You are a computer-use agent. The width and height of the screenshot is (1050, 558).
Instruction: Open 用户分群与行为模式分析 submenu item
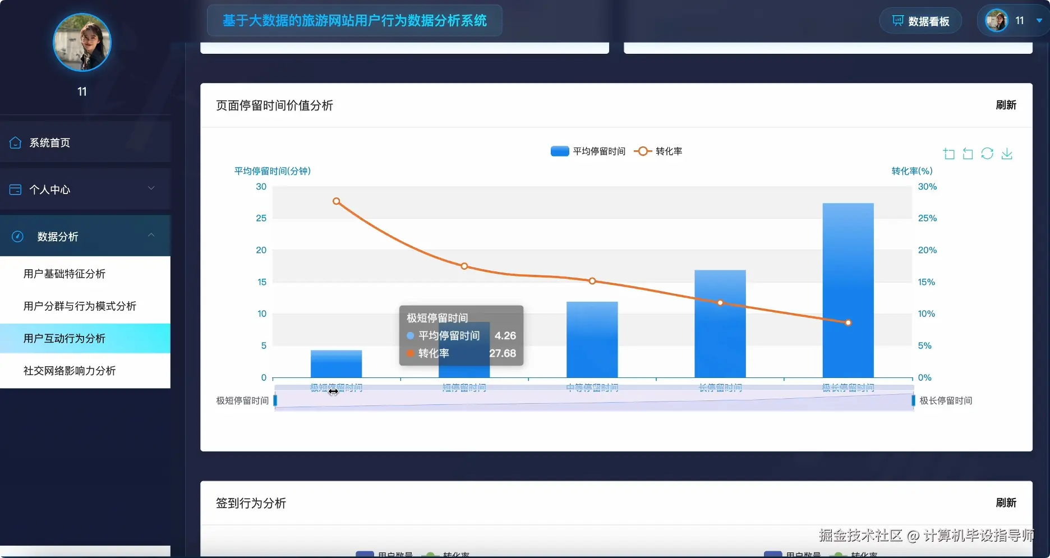[x=85, y=306]
